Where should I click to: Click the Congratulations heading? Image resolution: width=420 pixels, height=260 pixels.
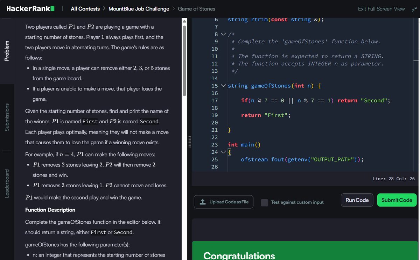[239, 255]
